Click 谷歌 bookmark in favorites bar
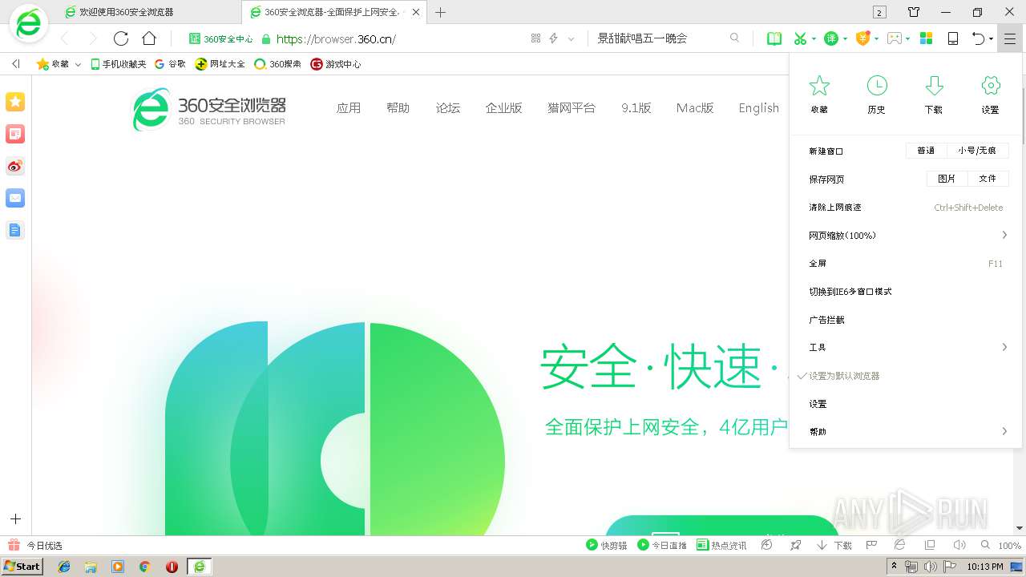Screen dimensions: 1026x577 point(170,64)
